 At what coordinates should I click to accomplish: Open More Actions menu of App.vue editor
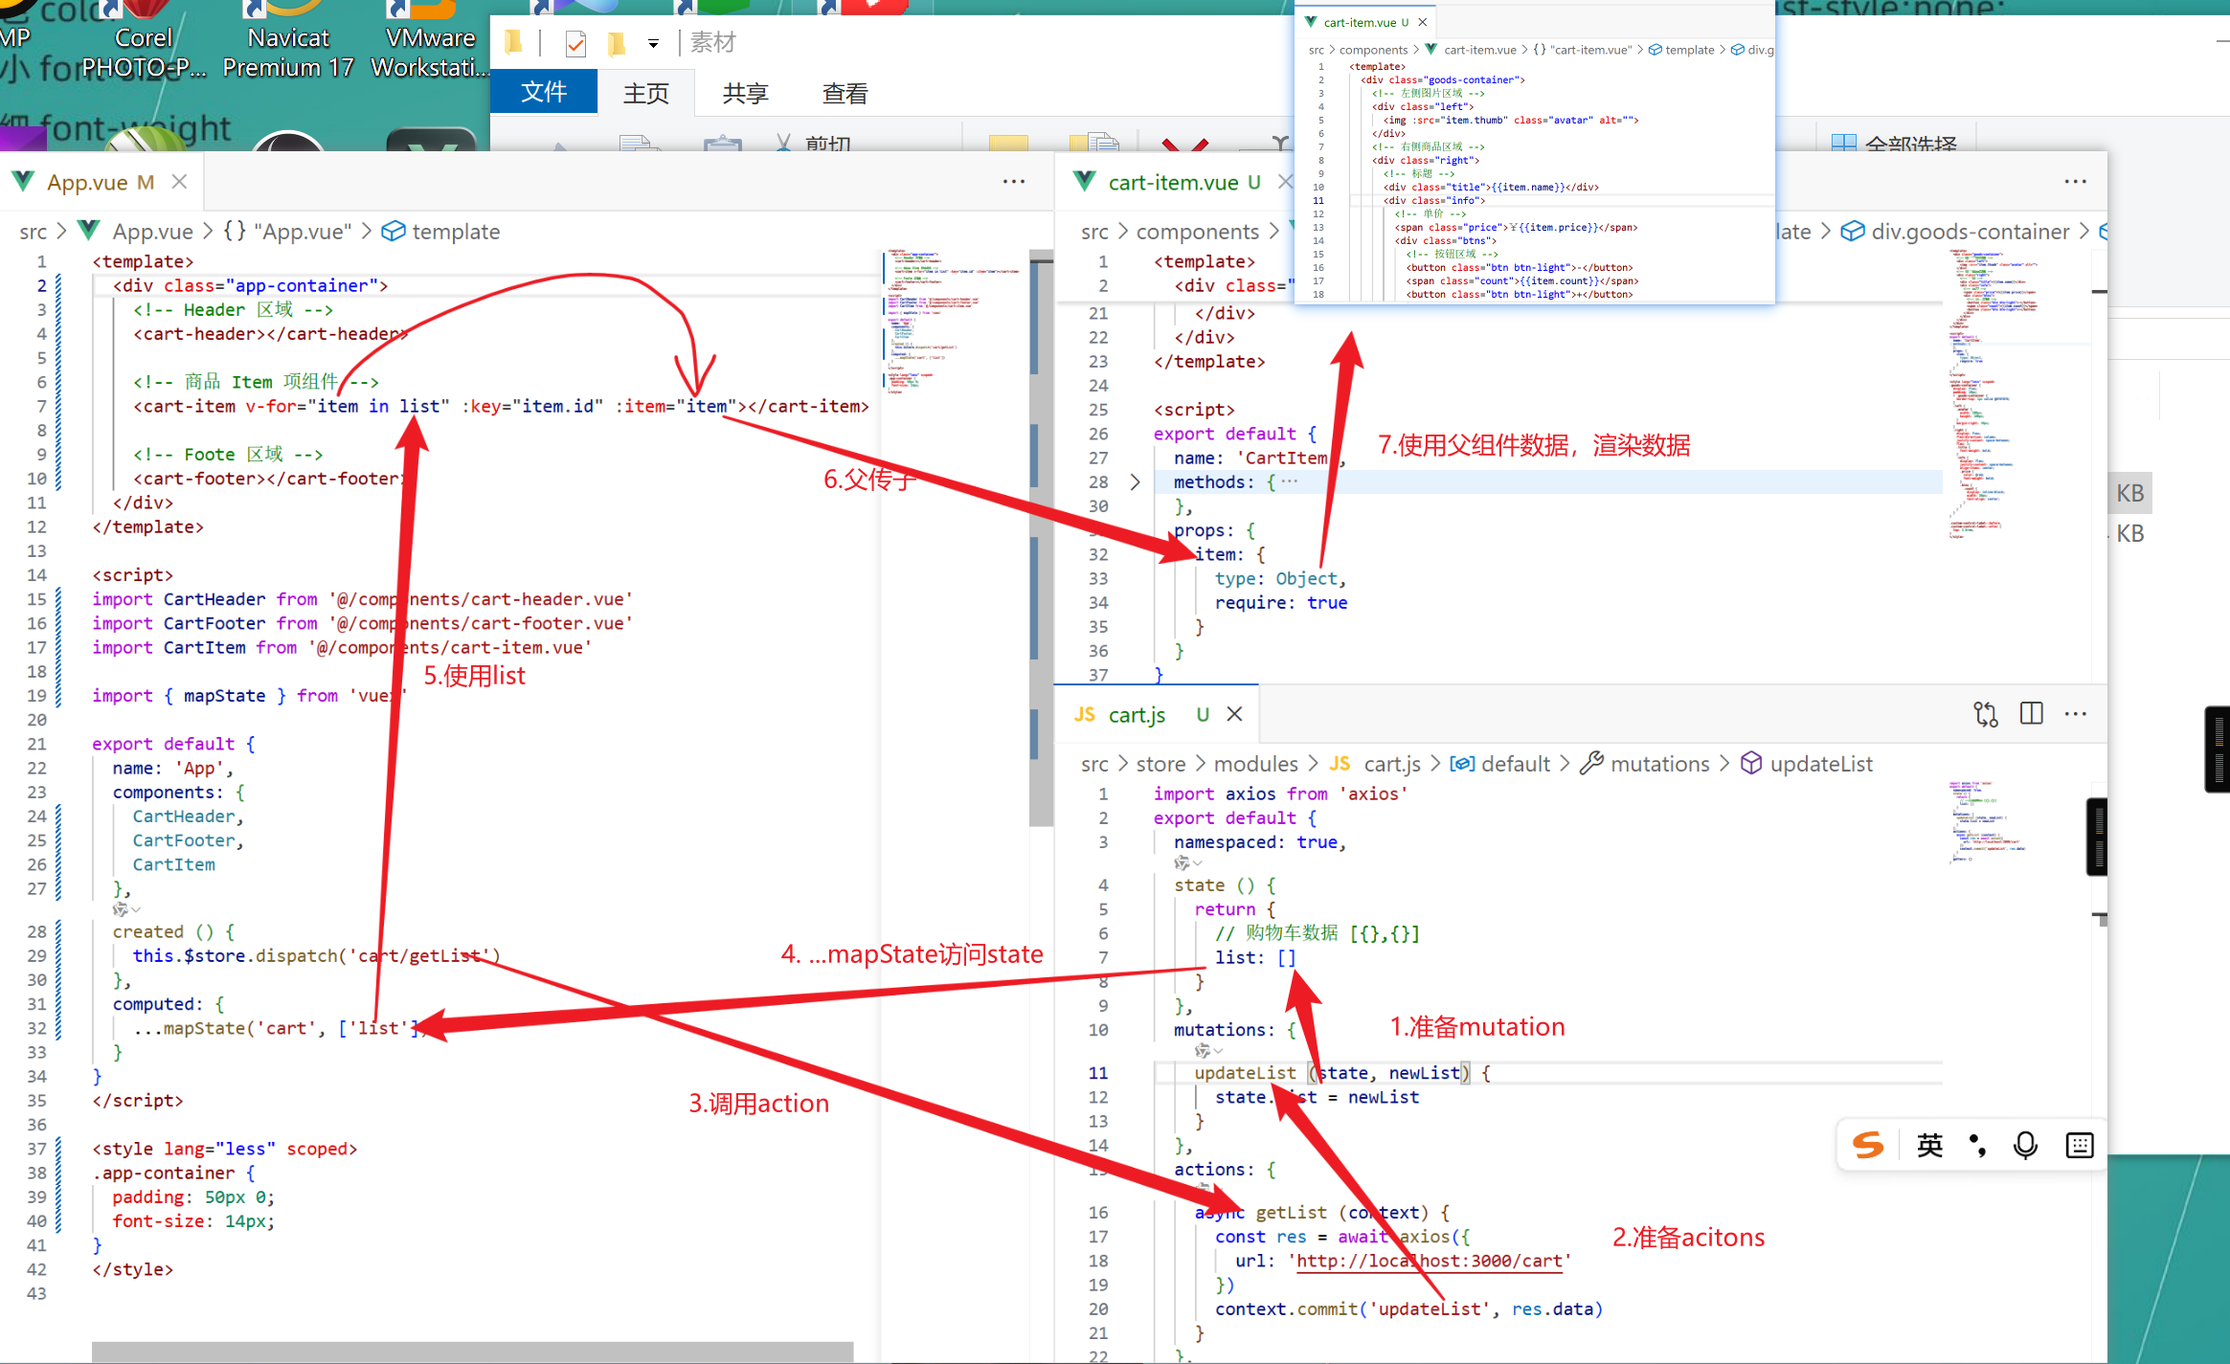point(1014,182)
